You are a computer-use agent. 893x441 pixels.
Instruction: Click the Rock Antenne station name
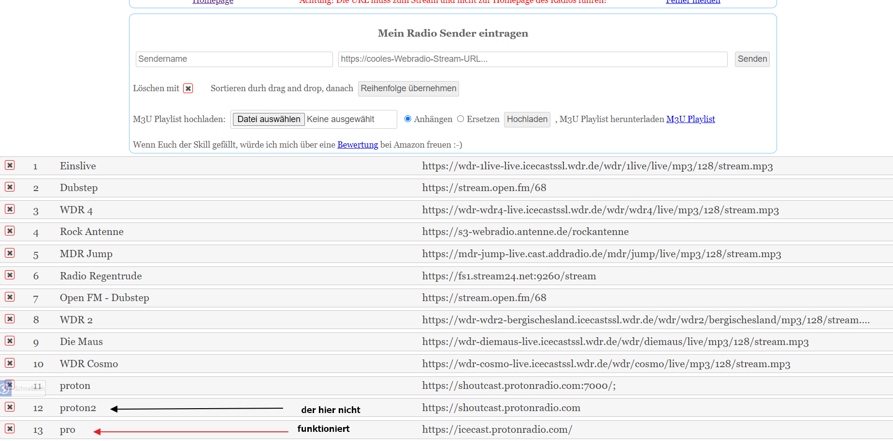coord(92,232)
